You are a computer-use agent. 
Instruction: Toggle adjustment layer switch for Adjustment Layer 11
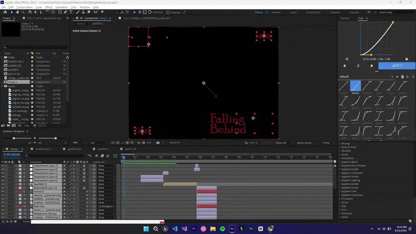(84, 188)
